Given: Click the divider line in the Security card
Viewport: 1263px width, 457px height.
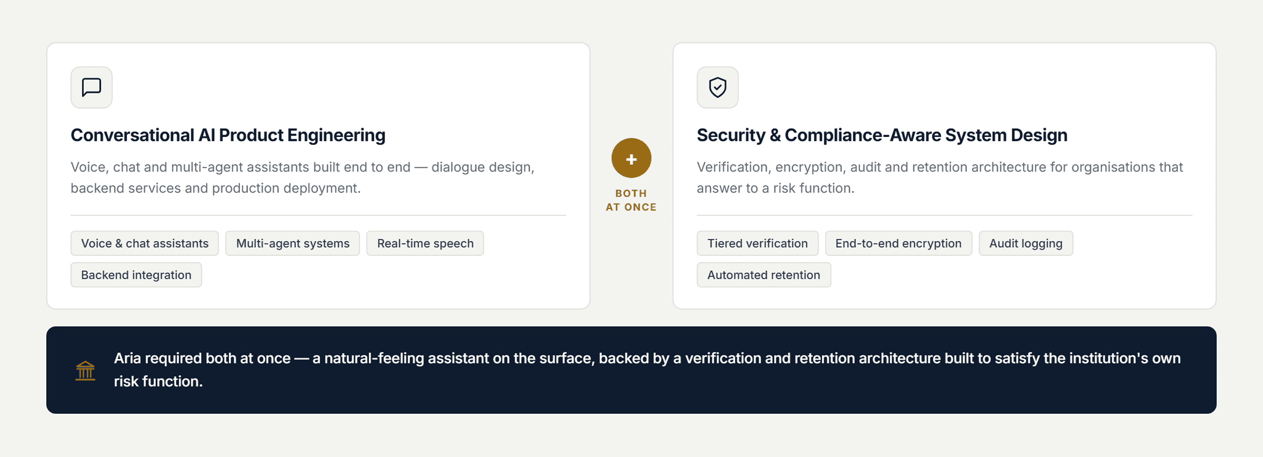Looking at the screenshot, I should (x=944, y=215).
